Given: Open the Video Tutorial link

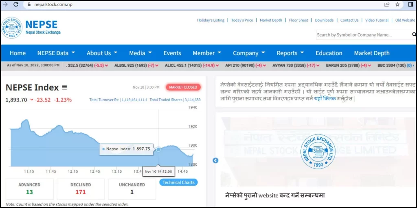Looking at the screenshot, I should [377, 20].
